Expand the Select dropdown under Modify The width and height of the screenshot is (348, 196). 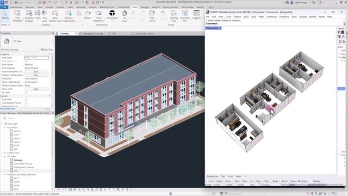pyautogui.click(x=5, y=24)
